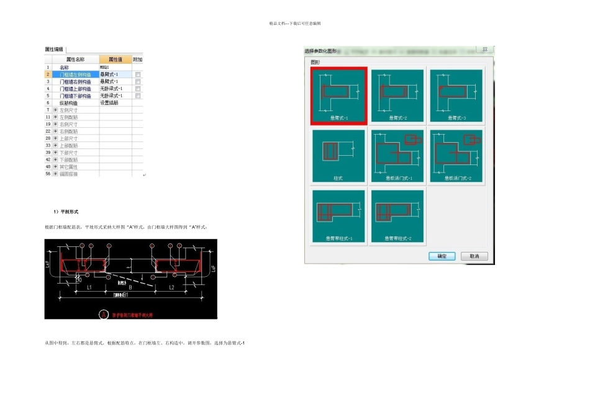Confirm with the 确定 button

442,256
